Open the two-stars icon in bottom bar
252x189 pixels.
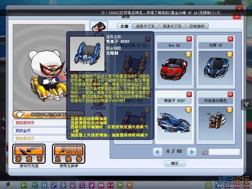click(111, 185)
